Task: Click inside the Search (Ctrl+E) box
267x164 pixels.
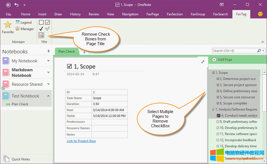Action: coord(234,51)
